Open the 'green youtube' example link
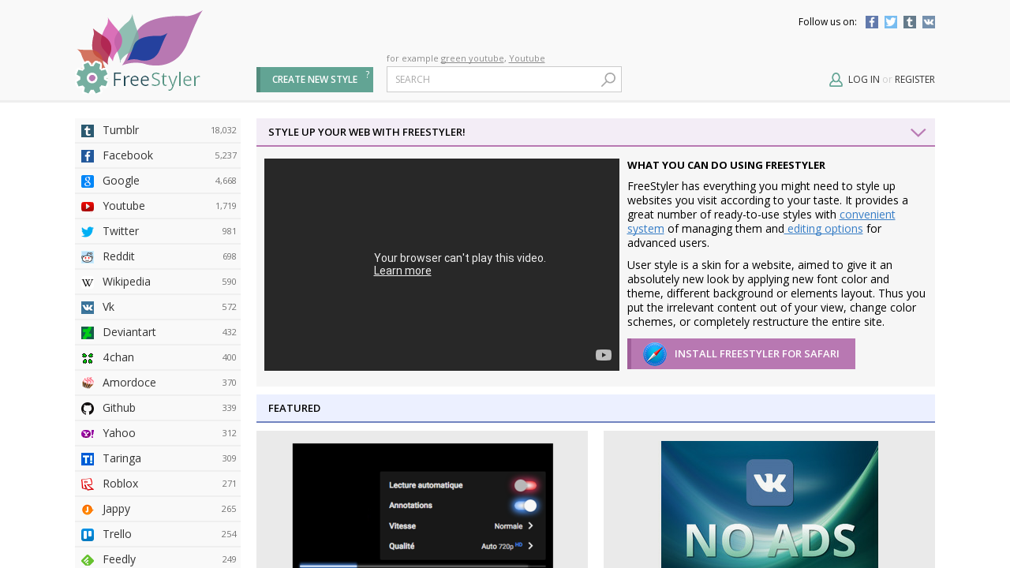 click(x=472, y=58)
